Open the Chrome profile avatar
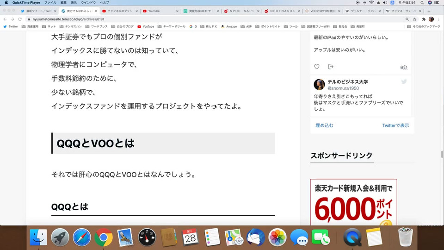Image resolution: width=444 pixels, height=250 pixels. 431,19
